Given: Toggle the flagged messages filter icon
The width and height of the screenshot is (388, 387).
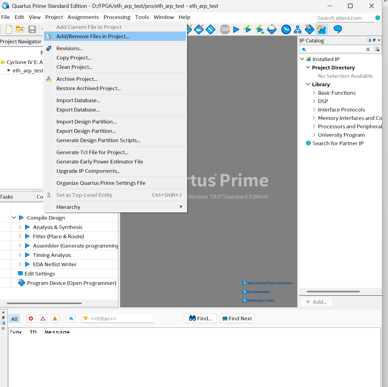Looking at the screenshot, I should coord(71,318).
